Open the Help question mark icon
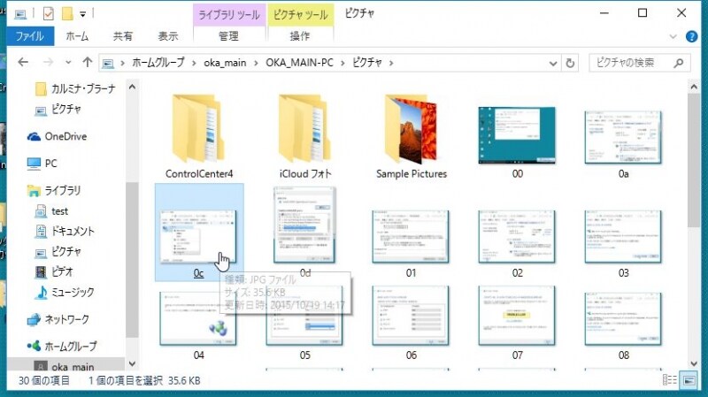 (694, 36)
